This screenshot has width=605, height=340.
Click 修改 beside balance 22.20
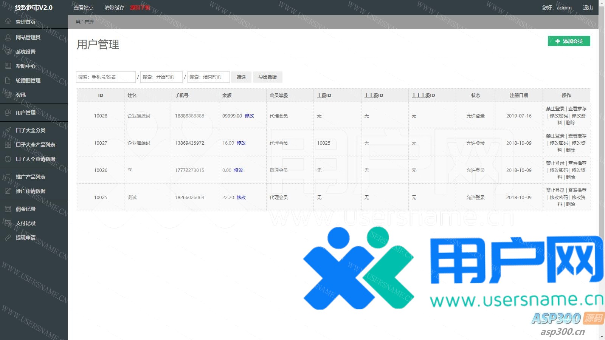click(x=241, y=198)
